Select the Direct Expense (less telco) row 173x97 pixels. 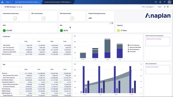(x=36, y=75)
